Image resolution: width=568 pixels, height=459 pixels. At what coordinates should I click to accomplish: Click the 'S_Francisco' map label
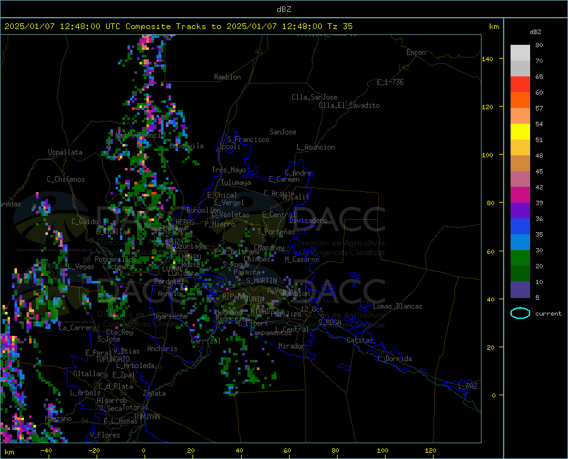point(248,140)
